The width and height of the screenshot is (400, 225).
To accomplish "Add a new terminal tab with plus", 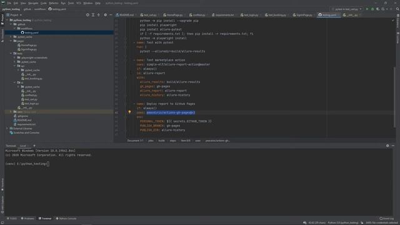I will (x=34, y=146).
